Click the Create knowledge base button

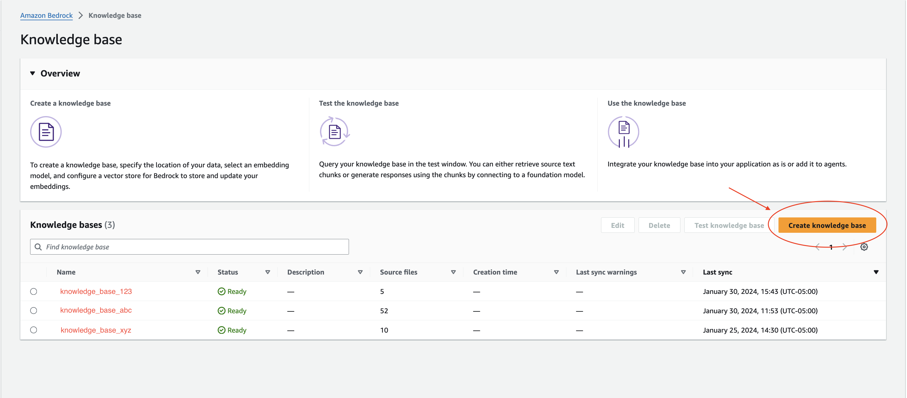coord(827,225)
